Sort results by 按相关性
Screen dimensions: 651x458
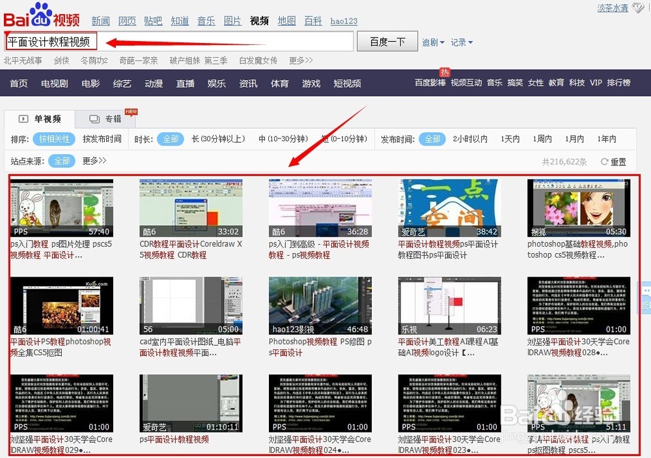point(54,139)
